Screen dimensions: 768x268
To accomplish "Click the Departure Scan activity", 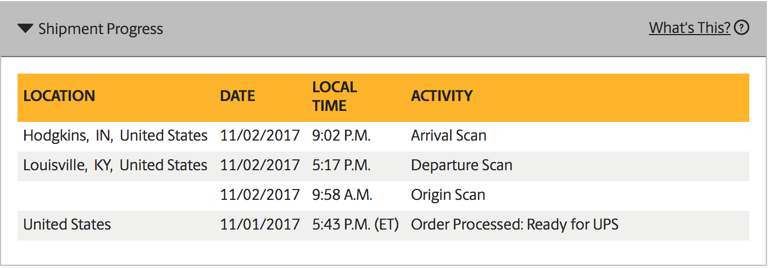I will tap(461, 165).
